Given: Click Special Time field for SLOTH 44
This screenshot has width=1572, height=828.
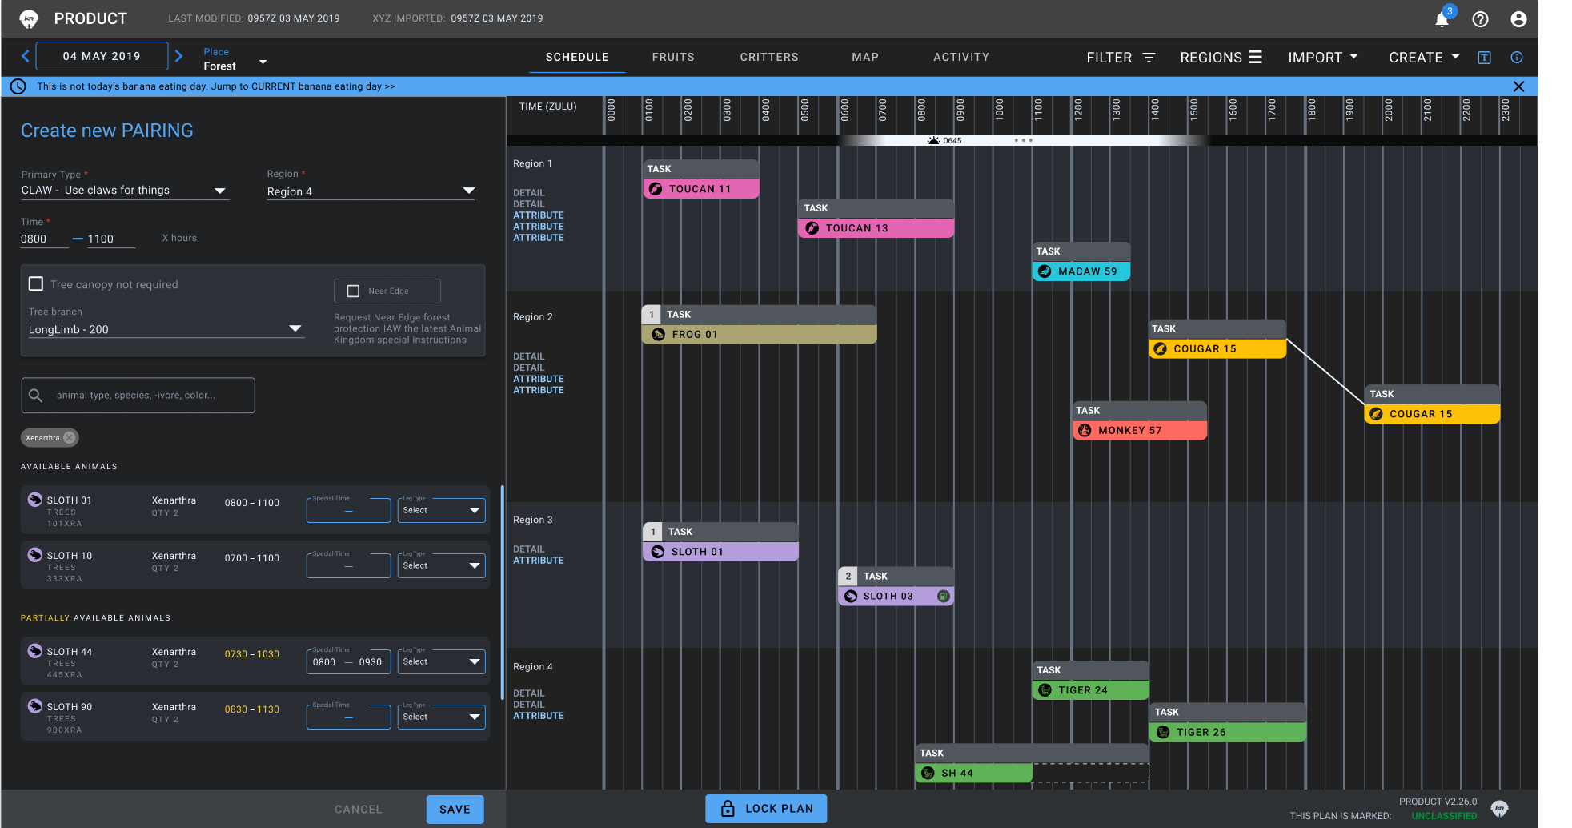Looking at the screenshot, I should [348, 662].
